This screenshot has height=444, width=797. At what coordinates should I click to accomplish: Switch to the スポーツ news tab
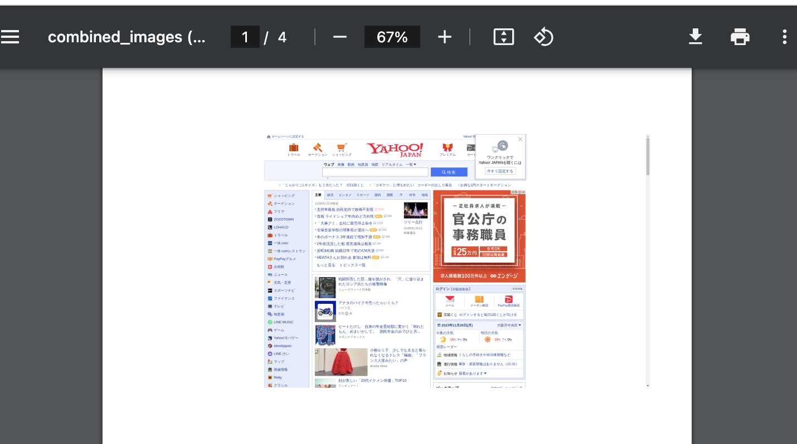pyautogui.click(x=363, y=195)
